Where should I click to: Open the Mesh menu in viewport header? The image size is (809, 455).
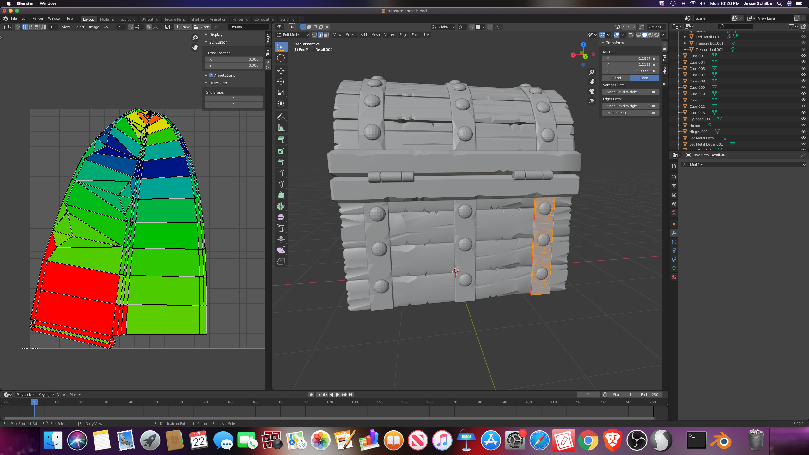point(375,35)
